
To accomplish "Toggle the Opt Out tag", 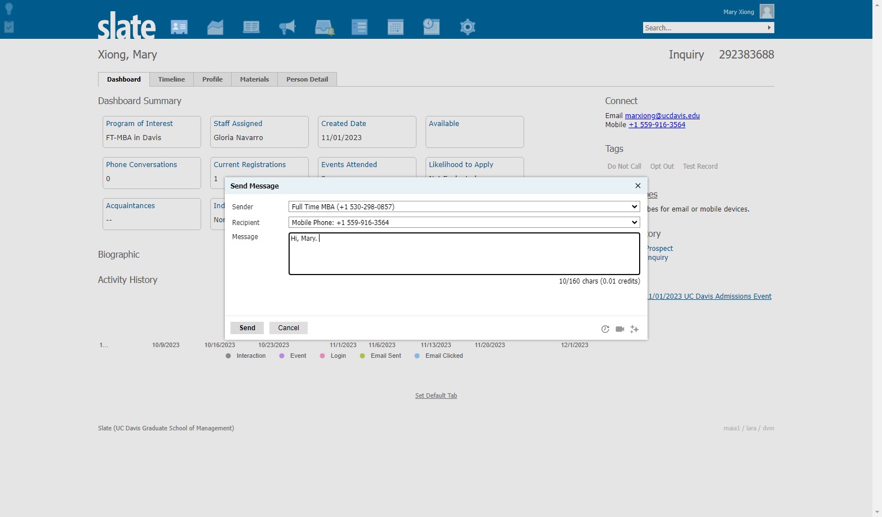I will pyautogui.click(x=662, y=167).
